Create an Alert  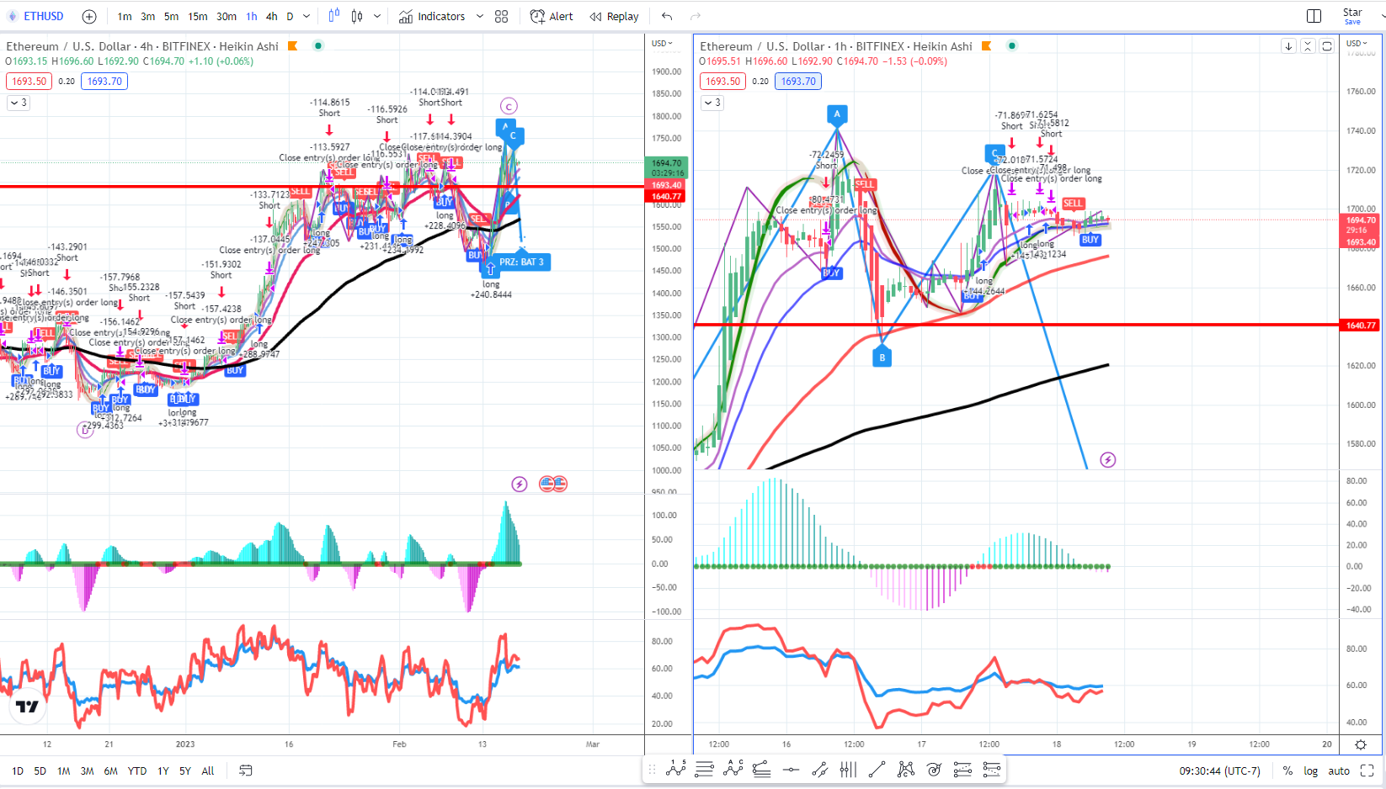point(552,16)
